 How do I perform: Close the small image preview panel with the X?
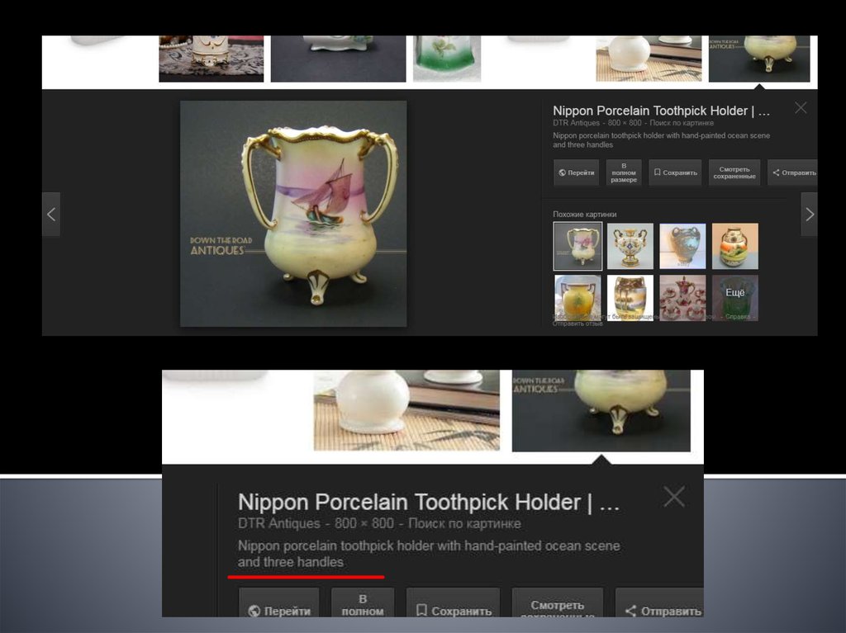tap(801, 108)
